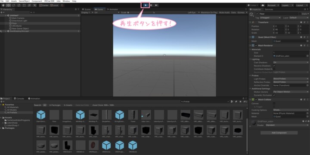Open the Mesh Filter mesh object picker
The width and height of the screenshot is (310, 155).
(x=307, y=41)
